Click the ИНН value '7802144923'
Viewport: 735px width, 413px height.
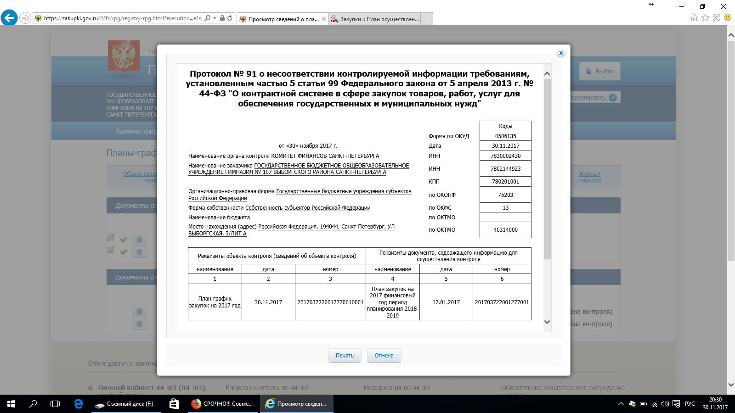[505, 169]
